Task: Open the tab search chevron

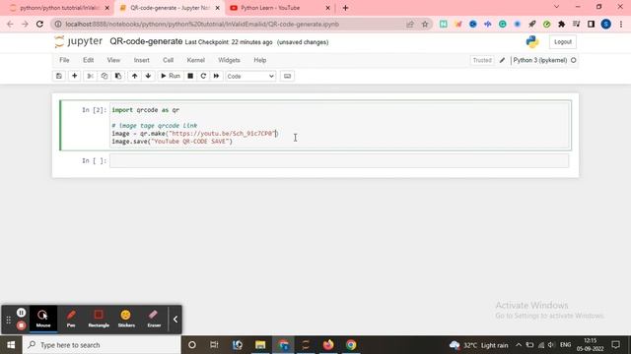Action: pyautogui.click(x=556, y=7)
